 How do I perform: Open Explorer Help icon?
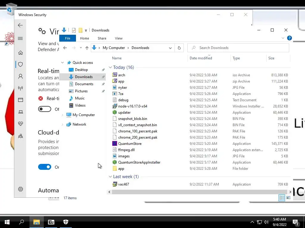point(289,38)
